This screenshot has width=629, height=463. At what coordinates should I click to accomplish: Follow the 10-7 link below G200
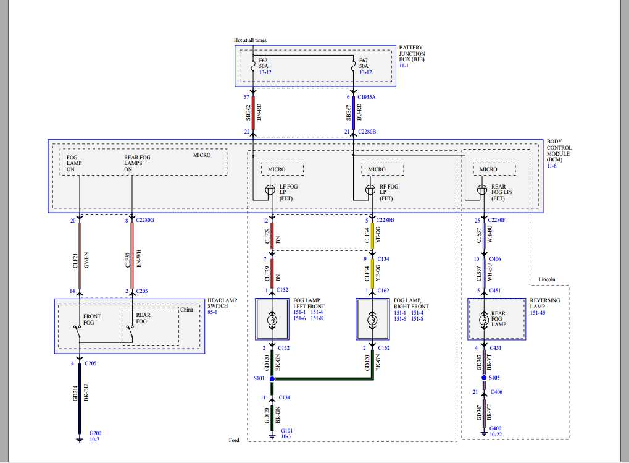[94, 440]
